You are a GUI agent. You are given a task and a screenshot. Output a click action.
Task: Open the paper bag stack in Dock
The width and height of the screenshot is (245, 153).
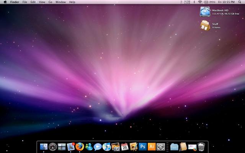(x=183, y=147)
